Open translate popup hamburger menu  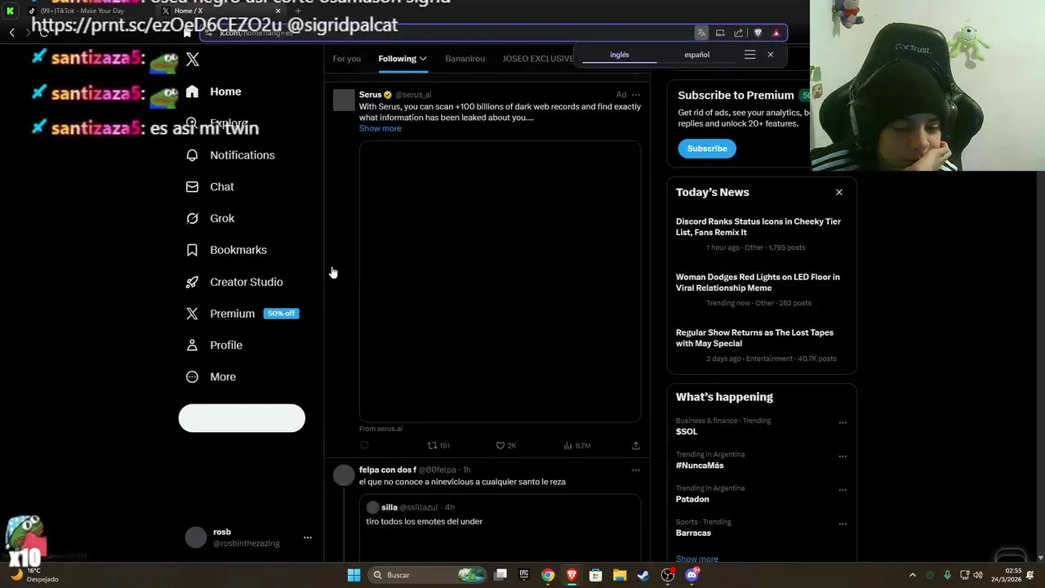coord(749,55)
